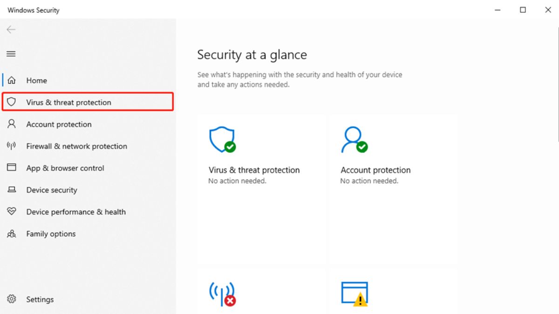Open firewall tile with red error badge
Image resolution: width=559 pixels, height=314 pixels.
261,292
